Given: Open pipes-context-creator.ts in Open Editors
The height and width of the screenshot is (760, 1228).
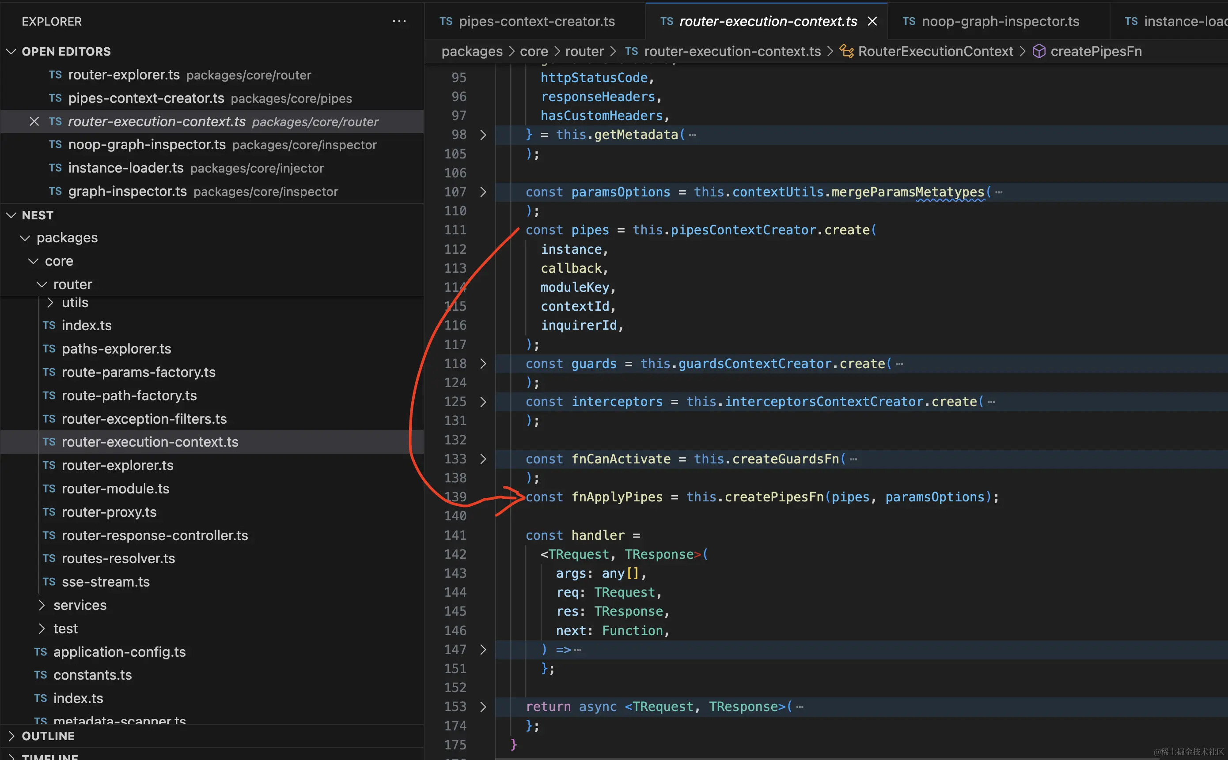Looking at the screenshot, I should click(x=212, y=98).
